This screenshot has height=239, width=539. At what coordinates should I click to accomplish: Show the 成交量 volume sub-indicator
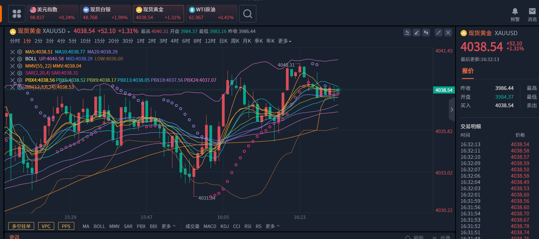pos(192,226)
